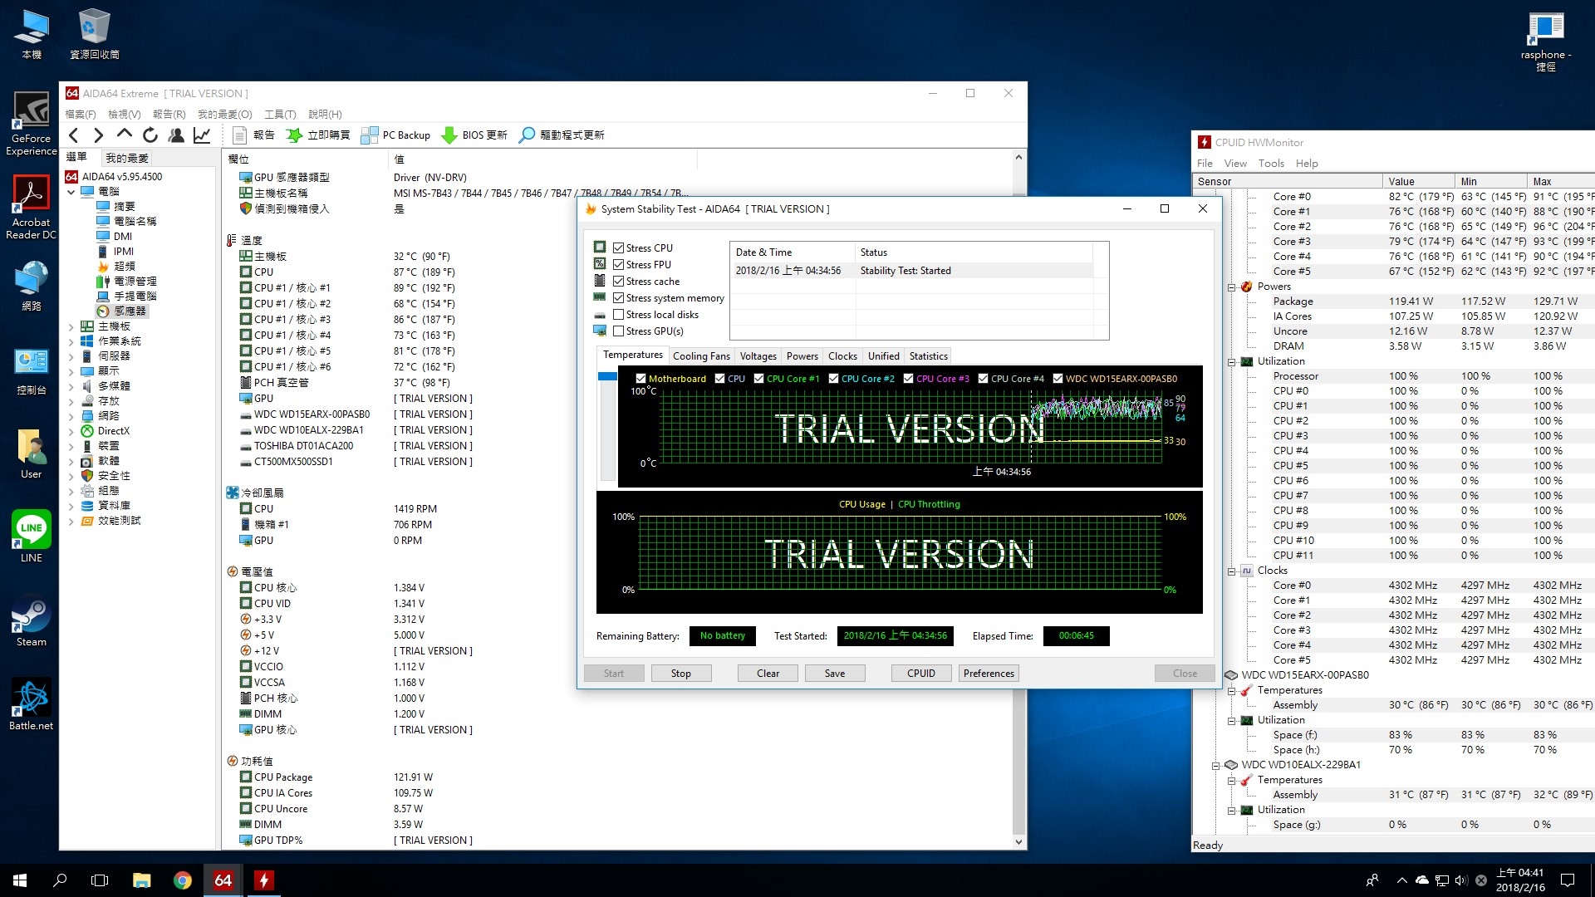Open Acrobat Reader DC desktop icon

coord(32,208)
